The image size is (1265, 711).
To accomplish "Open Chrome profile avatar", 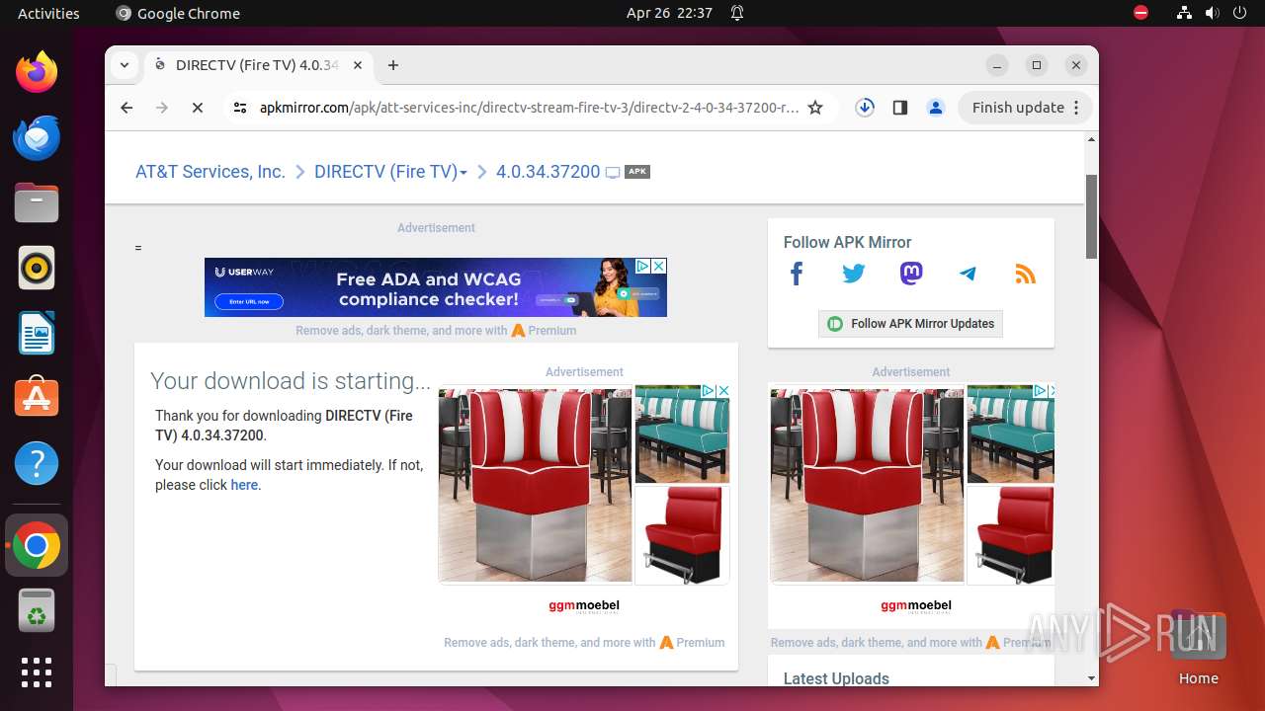I will pyautogui.click(x=936, y=108).
